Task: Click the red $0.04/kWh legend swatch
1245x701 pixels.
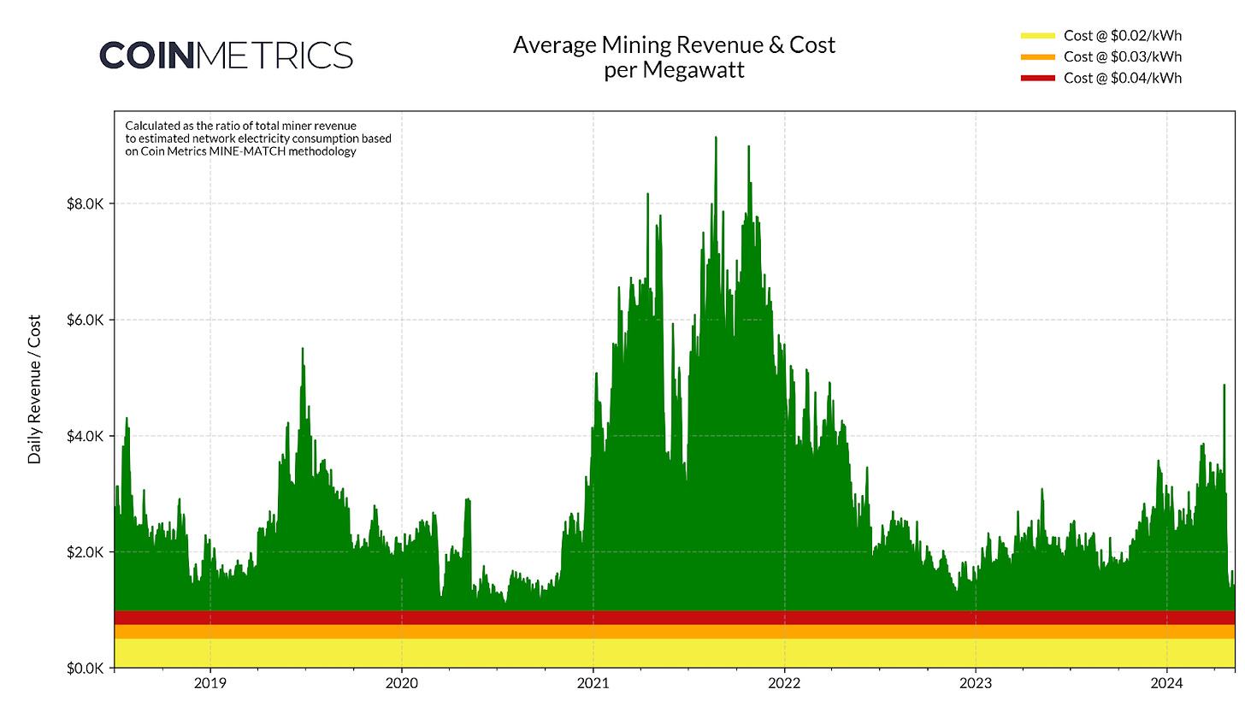Action: [x=1038, y=79]
